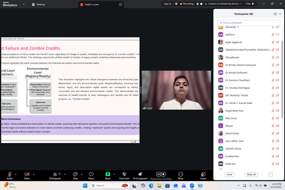Pause the recording in bottom toolbar

[159, 174]
